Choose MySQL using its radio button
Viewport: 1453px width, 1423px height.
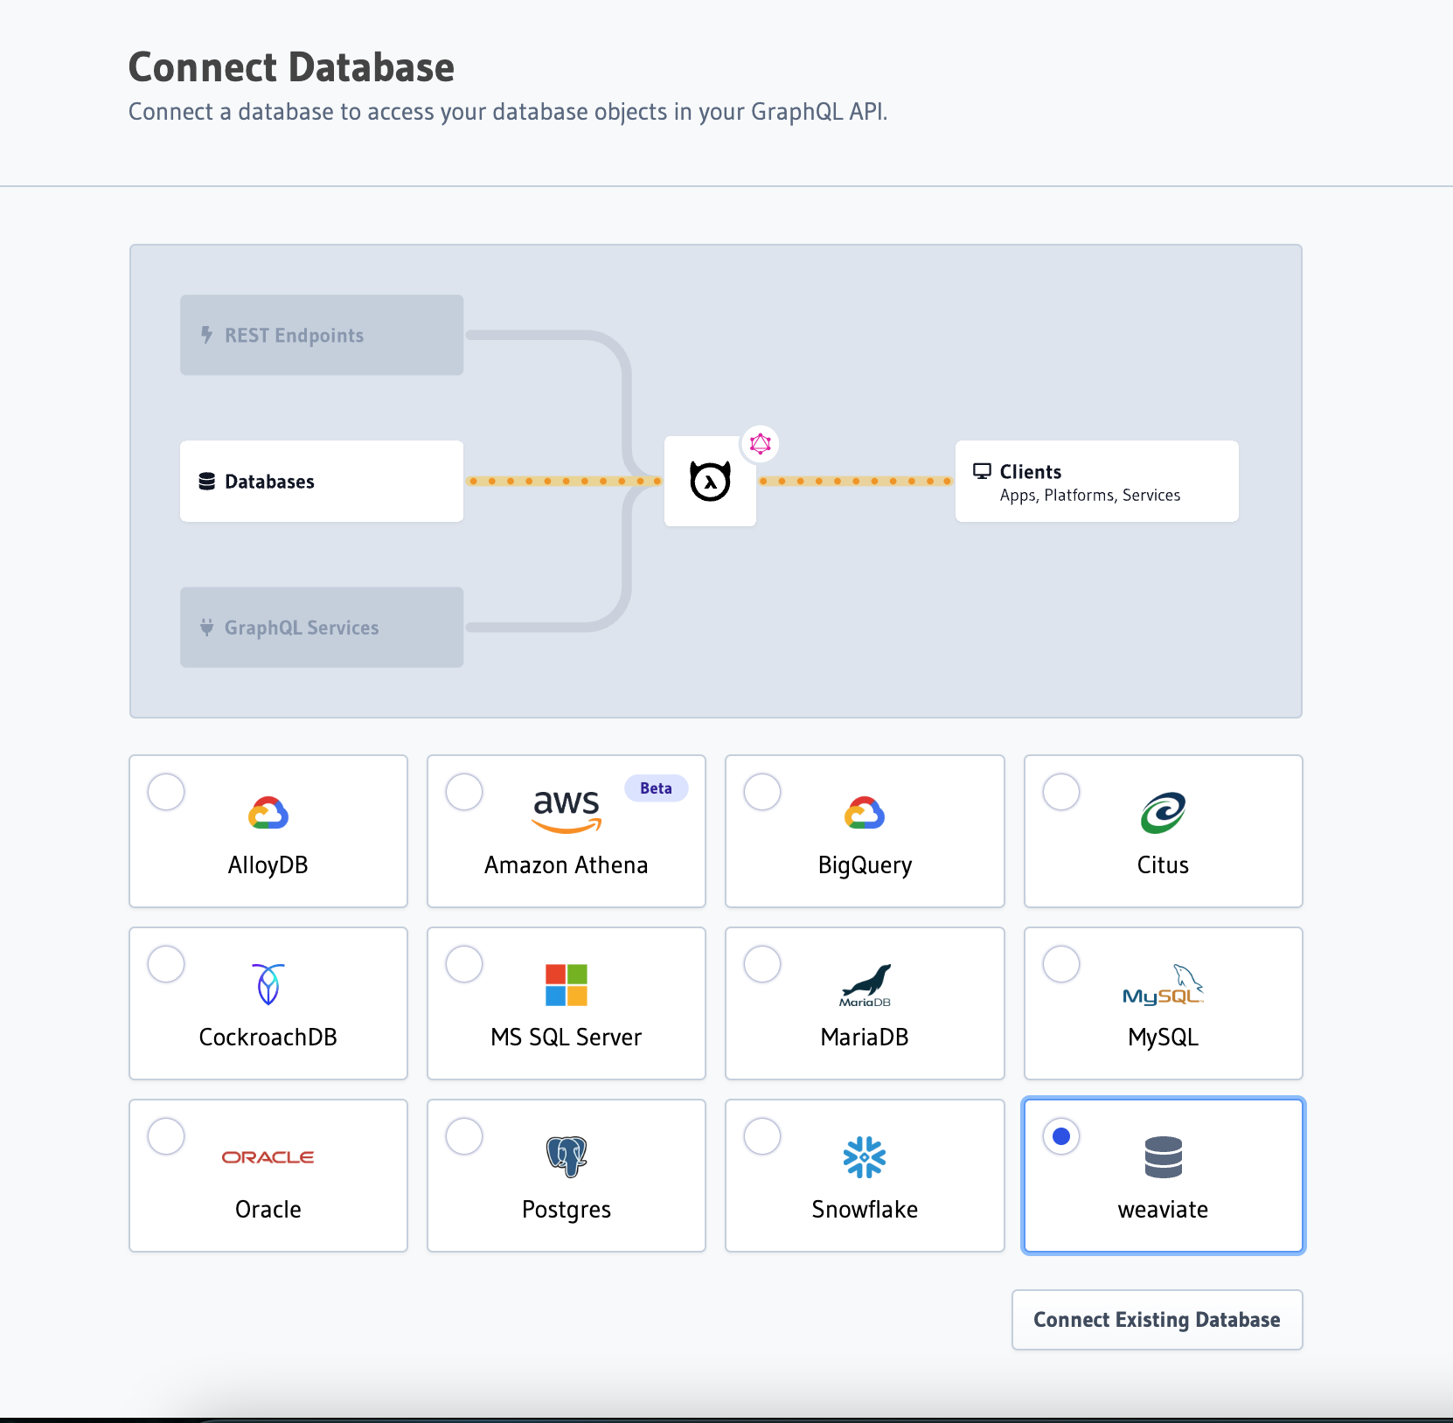click(x=1061, y=964)
